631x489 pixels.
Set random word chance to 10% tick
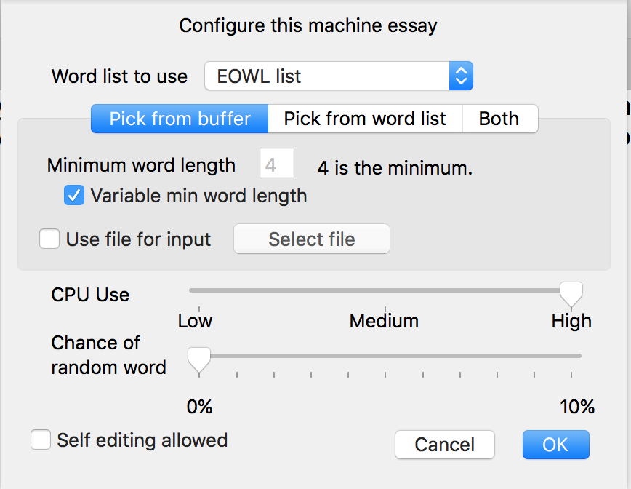(x=571, y=356)
